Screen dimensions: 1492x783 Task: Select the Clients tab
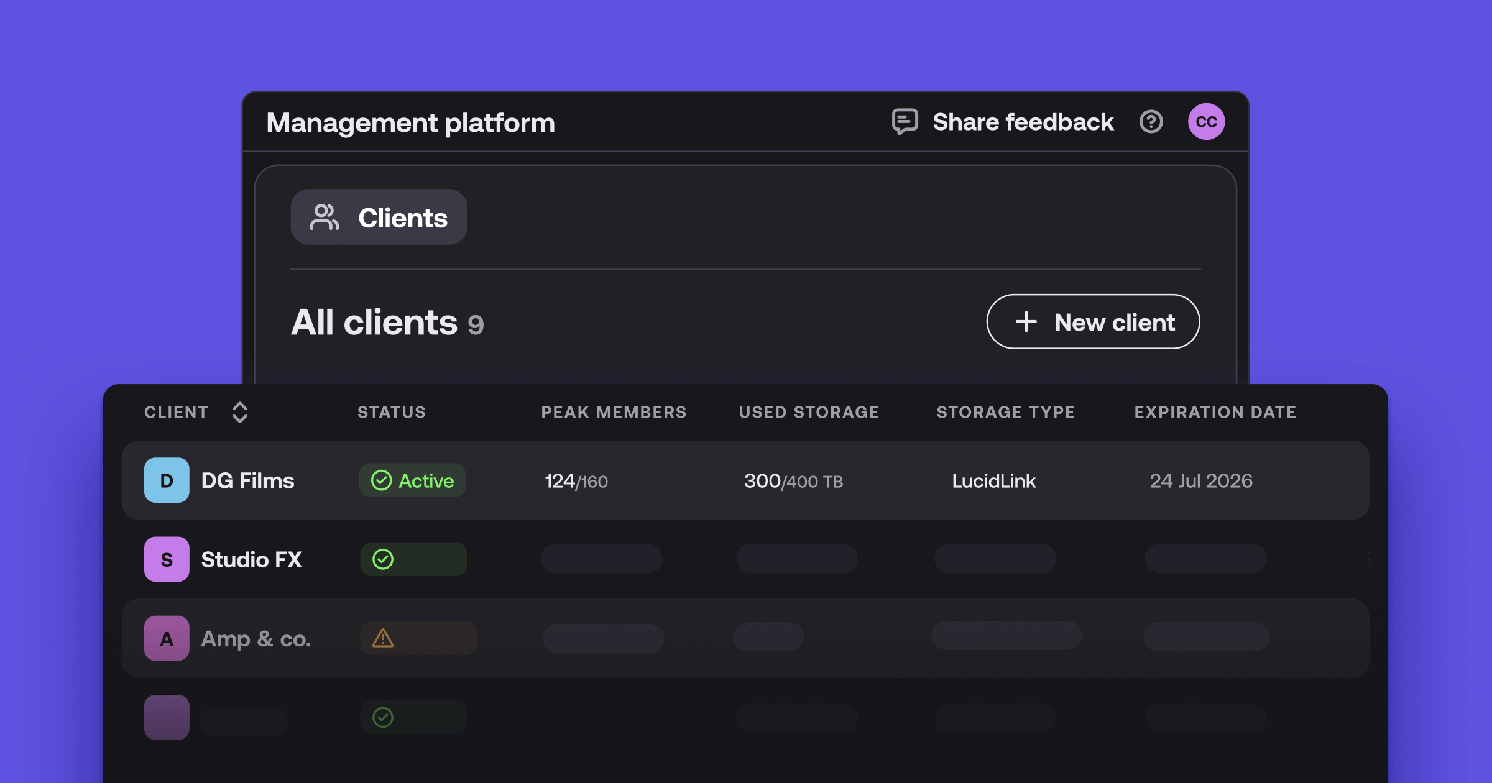[x=379, y=217]
